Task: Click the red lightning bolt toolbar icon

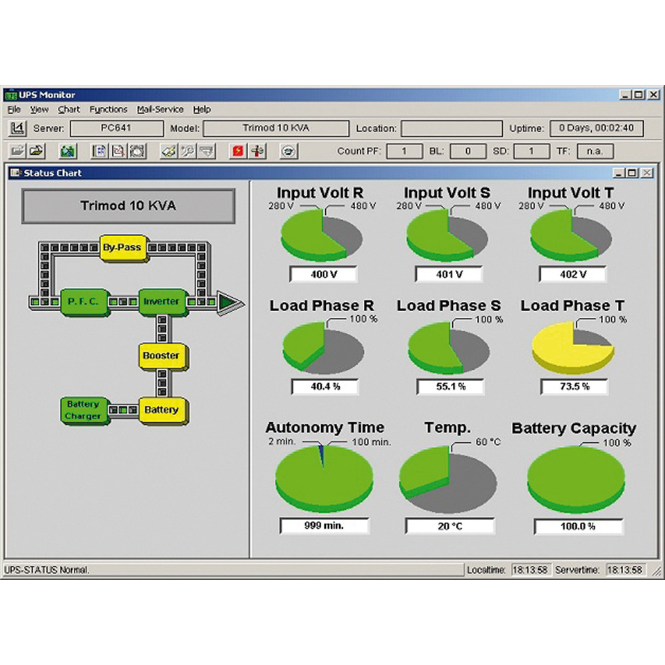Action: click(x=237, y=151)
